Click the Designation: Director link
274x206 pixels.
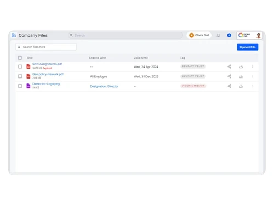104,86
